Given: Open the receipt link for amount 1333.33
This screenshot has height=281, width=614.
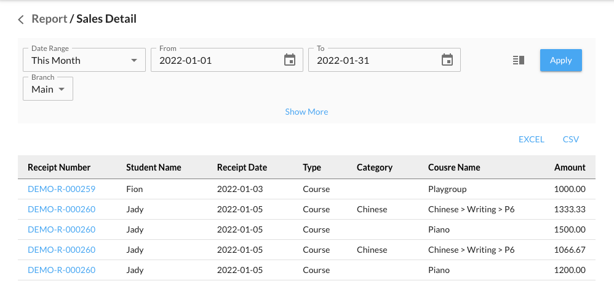Looking at the screenshot, I should (x=62, y=209).
